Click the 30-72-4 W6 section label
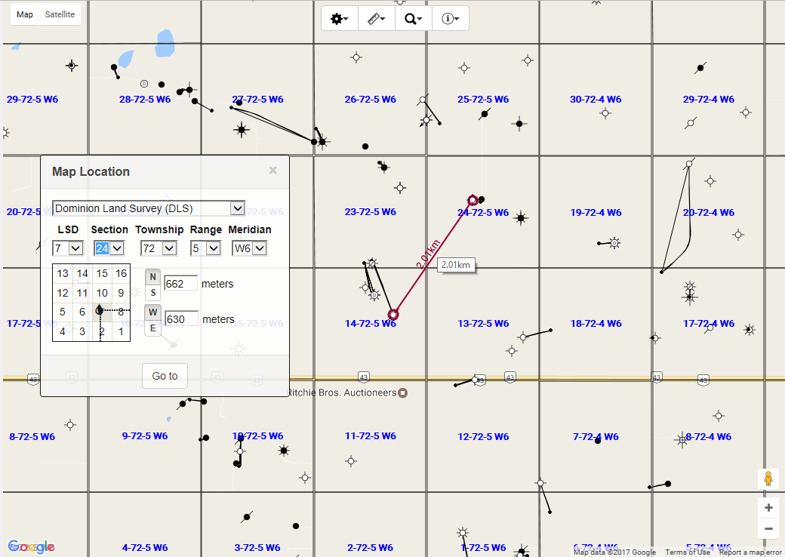Screen dimensions: 785x557 click(596, 99)
